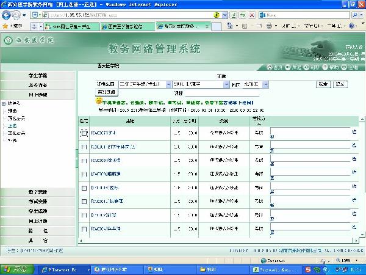
Task: Click the blue Help icon in command bar
Action: (351, 26)
